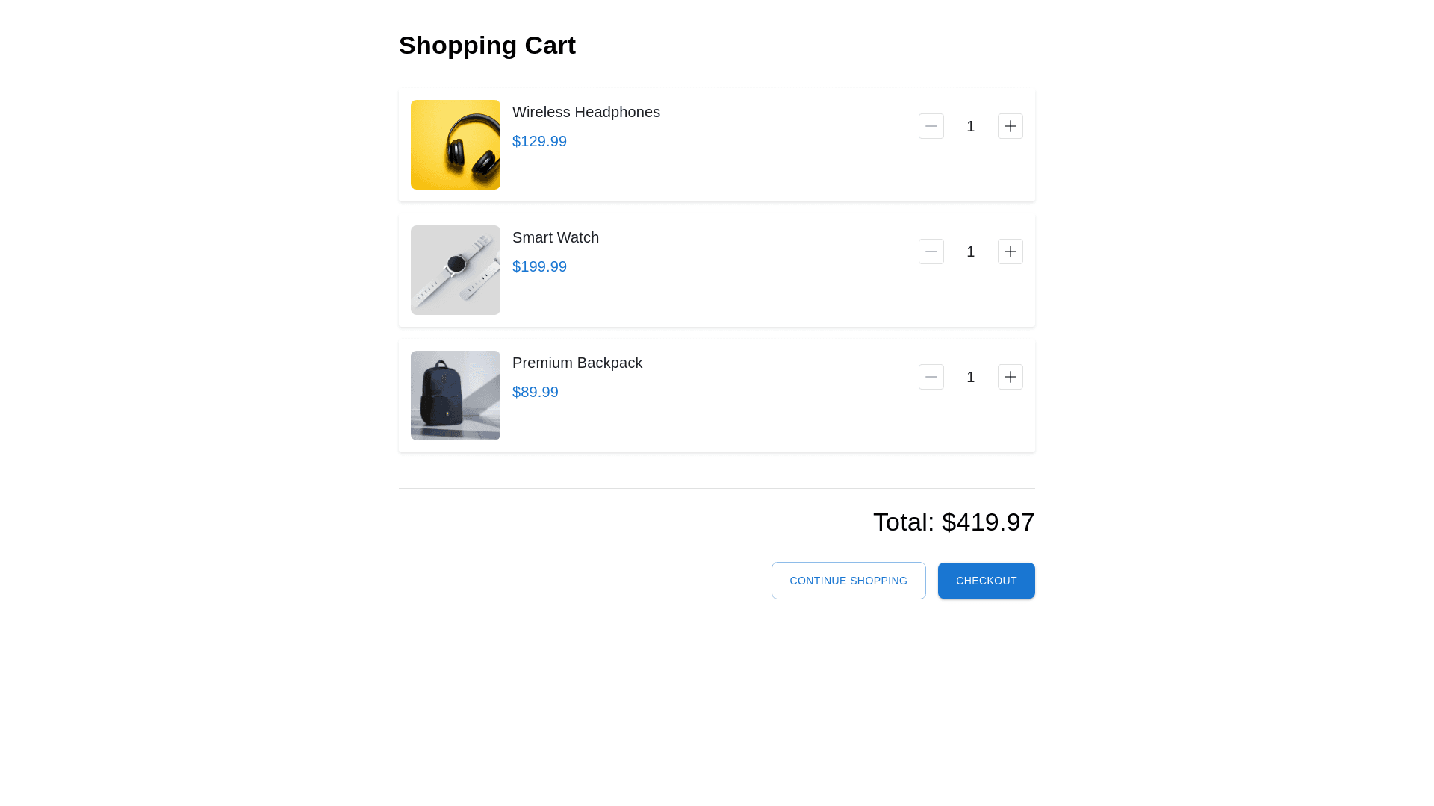
Task: Select the Premium Backpack thumbnail
Action: (x=456, y=396)
